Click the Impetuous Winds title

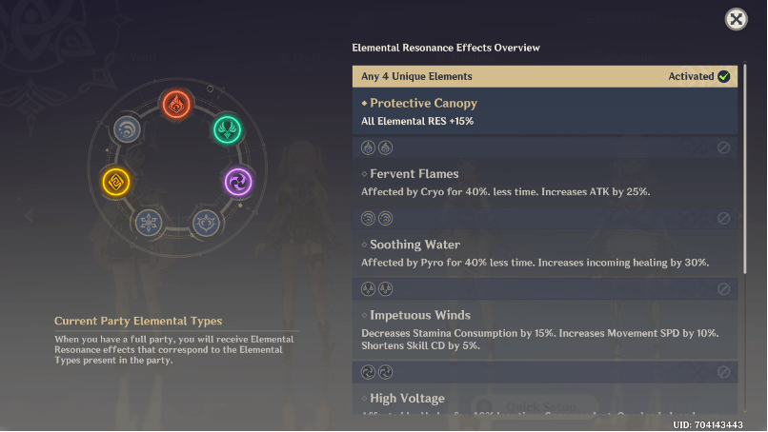tap(420, 316)
